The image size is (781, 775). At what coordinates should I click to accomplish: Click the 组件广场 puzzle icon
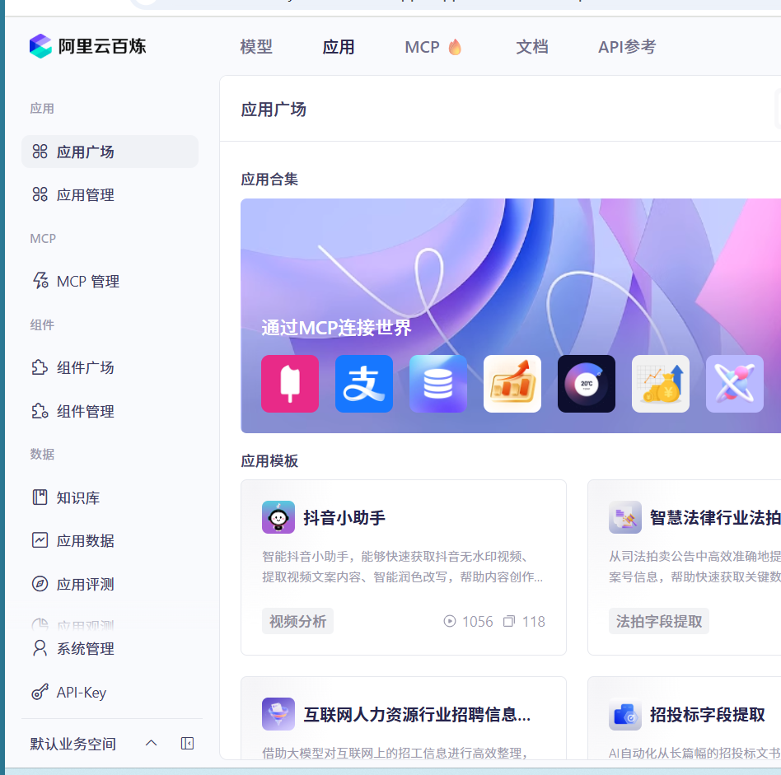(x=40, y=367)
